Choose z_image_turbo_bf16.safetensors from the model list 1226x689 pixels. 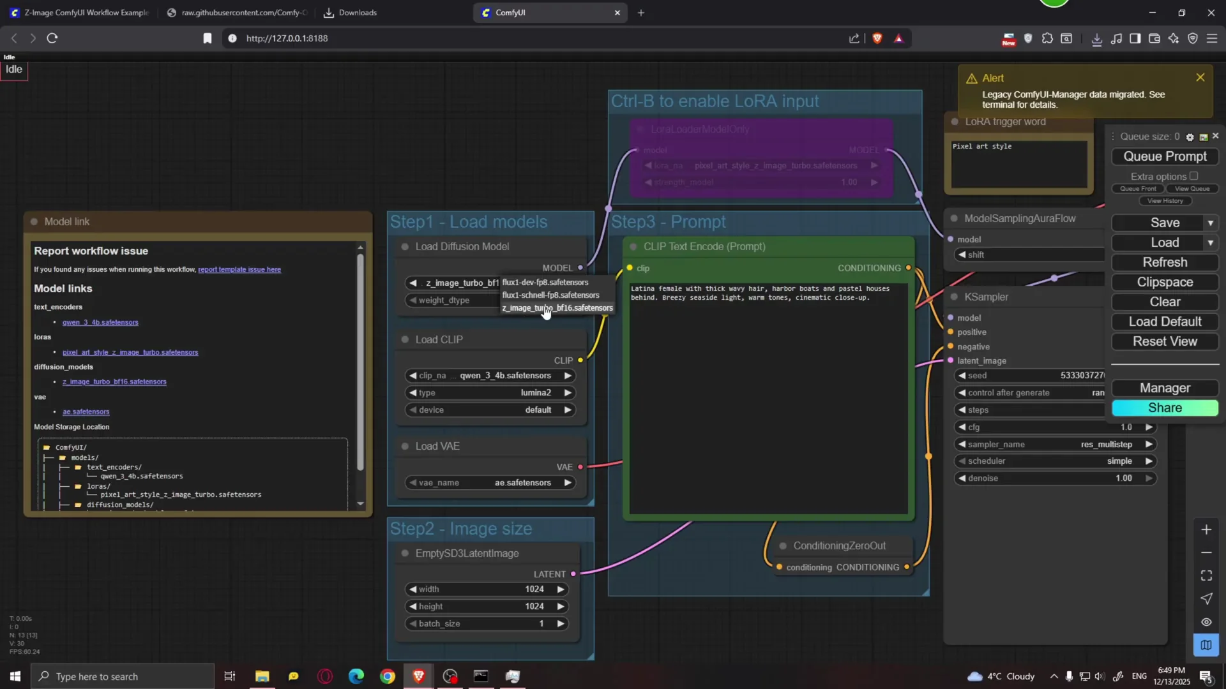coord(557,308)
